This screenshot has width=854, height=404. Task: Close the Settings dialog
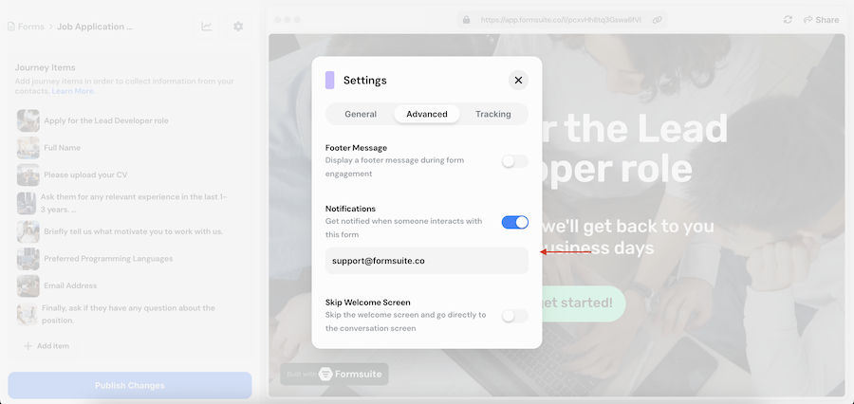[x=518, y=81]
